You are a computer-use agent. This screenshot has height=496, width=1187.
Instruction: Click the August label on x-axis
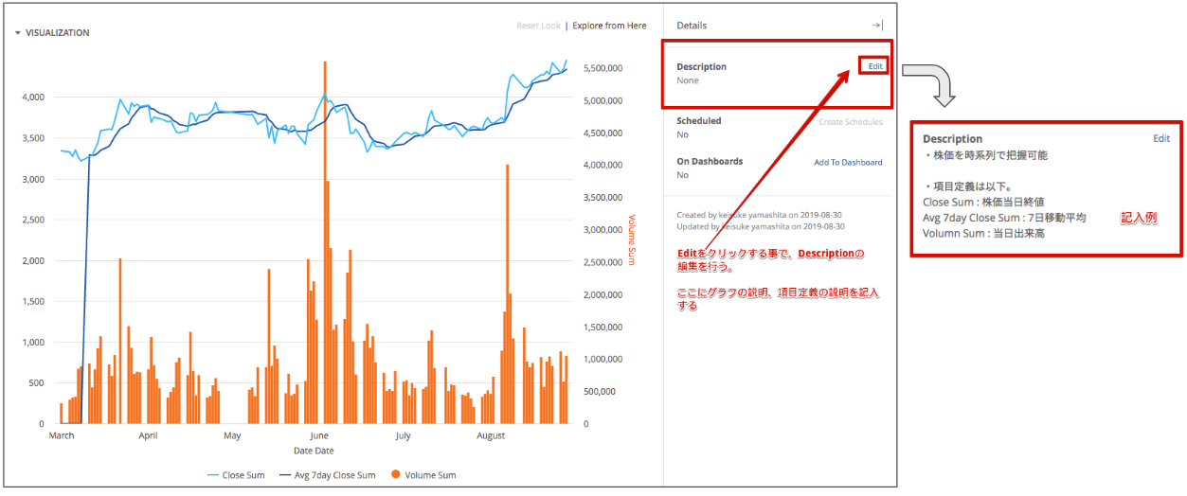491,436
